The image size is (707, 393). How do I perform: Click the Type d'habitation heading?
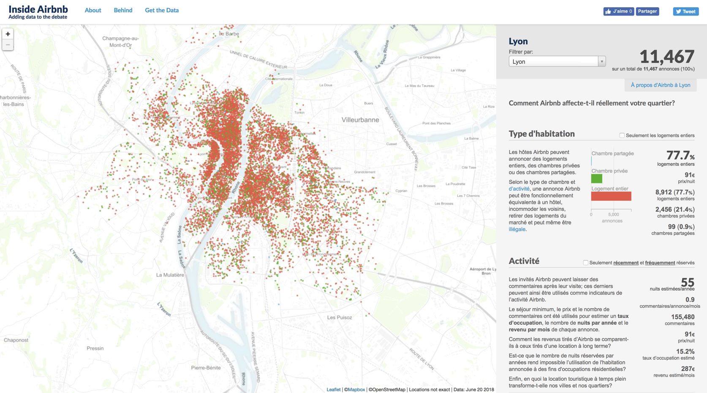(x=542, y=134)
